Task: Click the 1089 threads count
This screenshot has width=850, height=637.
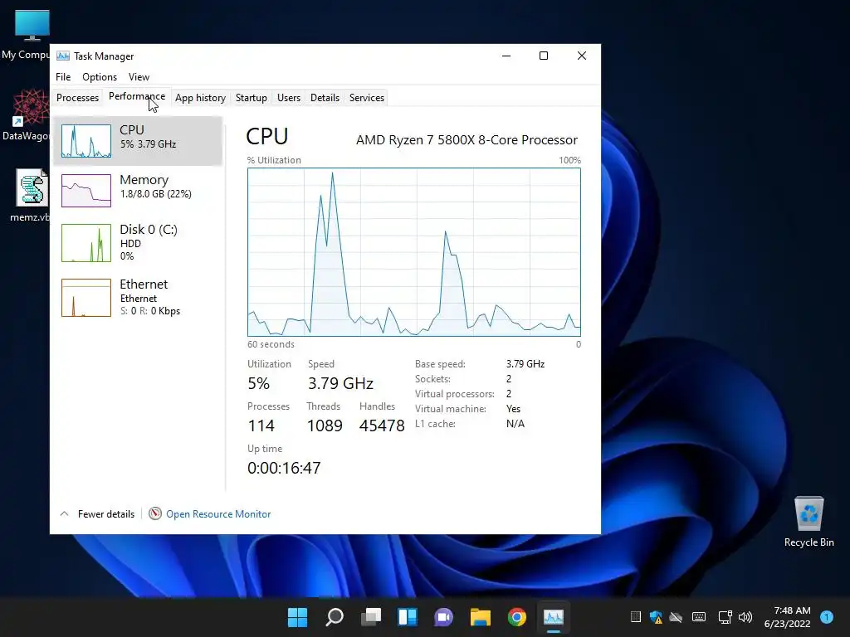Action: [325, 425]
